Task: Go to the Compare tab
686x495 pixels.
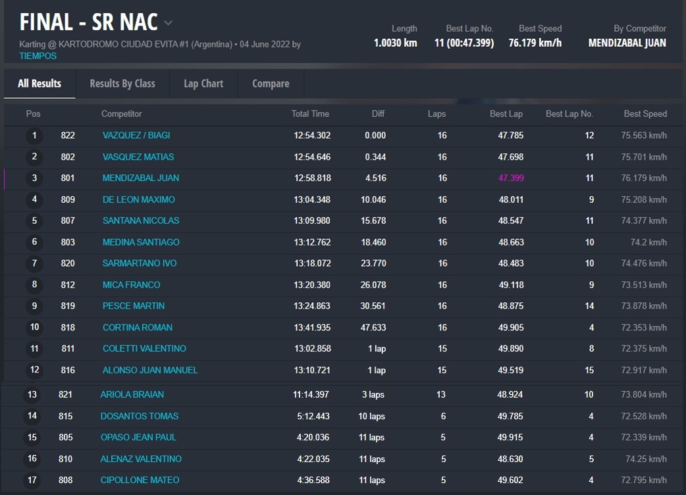Action: point(271,84)
